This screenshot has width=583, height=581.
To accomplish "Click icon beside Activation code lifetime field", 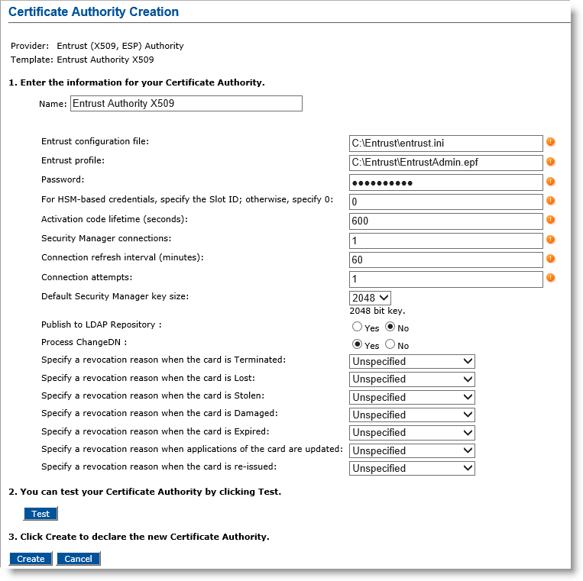I will 550,220.
